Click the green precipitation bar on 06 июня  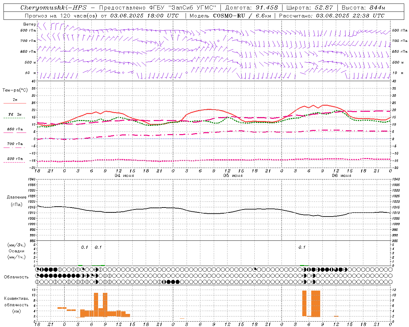(x=302, y=265)
